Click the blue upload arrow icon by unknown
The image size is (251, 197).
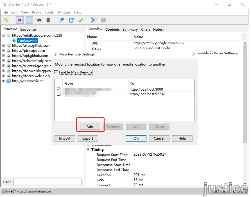[14, 41]
